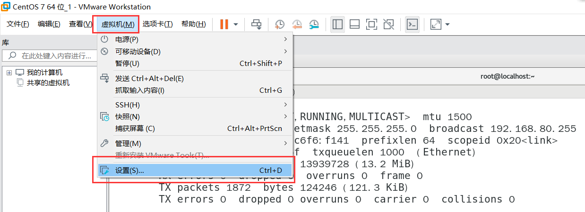The image size is (585, 212).
Task: Click the VMware Workstation title bar icon
Action: click(x=6, y=7)
